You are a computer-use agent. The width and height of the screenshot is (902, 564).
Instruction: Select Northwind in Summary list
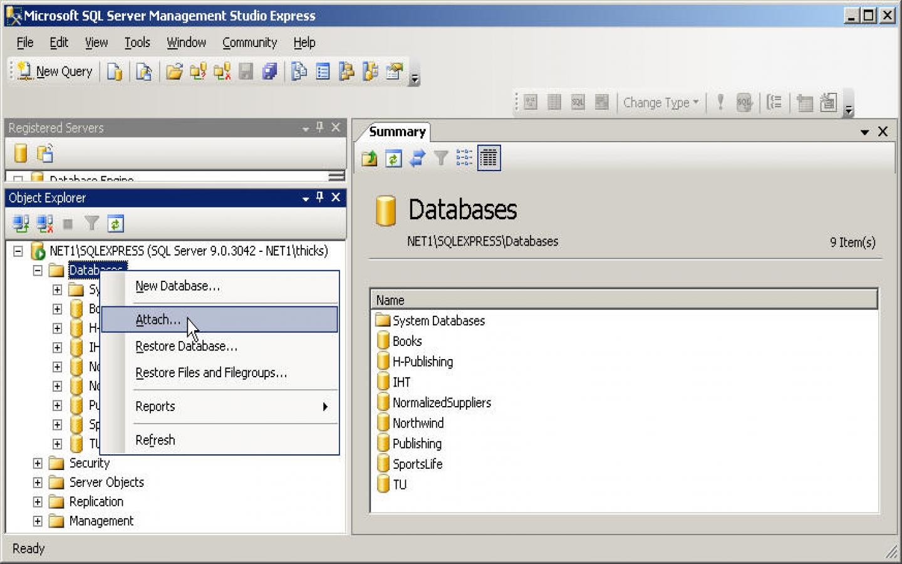point(410,424)
